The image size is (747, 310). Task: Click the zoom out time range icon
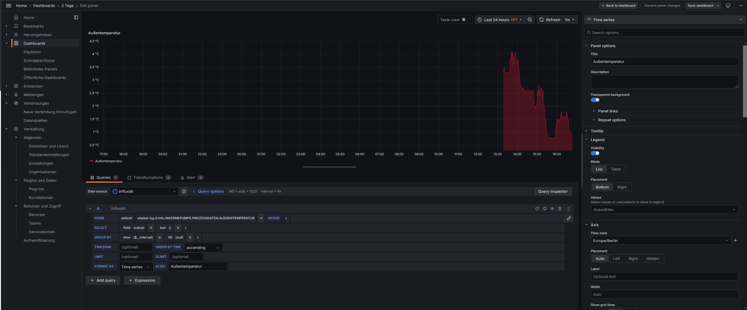pyautogui.click(x=529, y=20)
